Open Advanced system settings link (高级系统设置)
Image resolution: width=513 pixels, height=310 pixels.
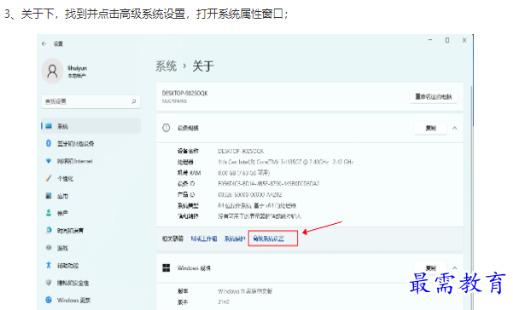click(x=269, y=238)
